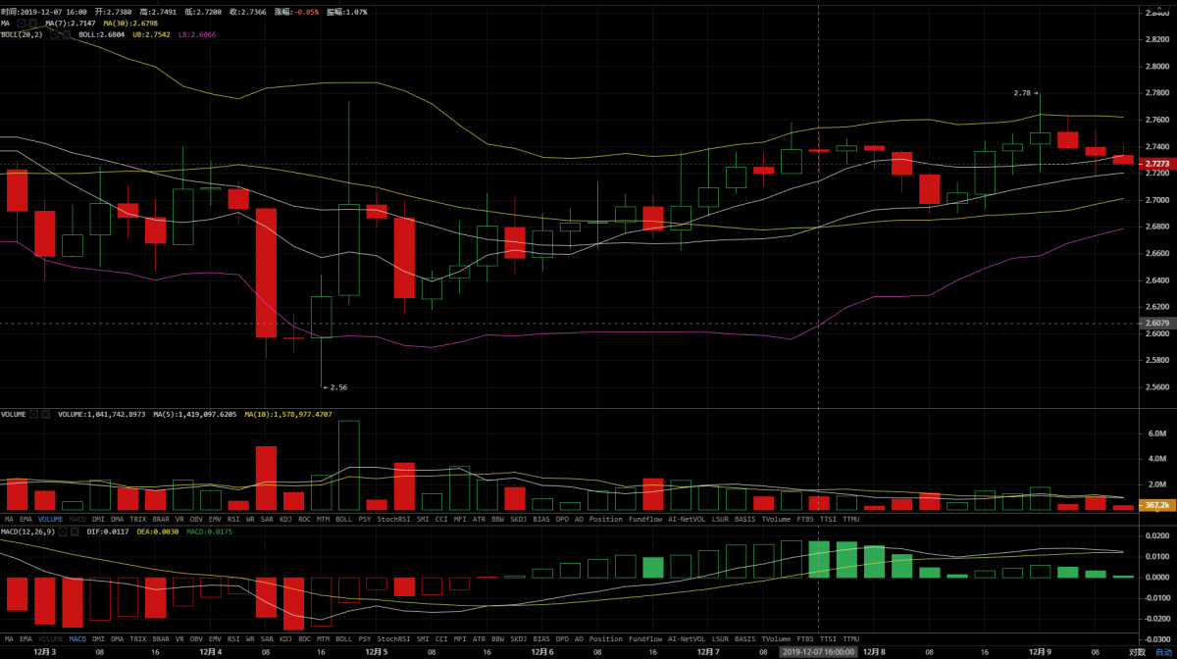Toggle the VOLUME indicator in upper indicator bar

51,519
